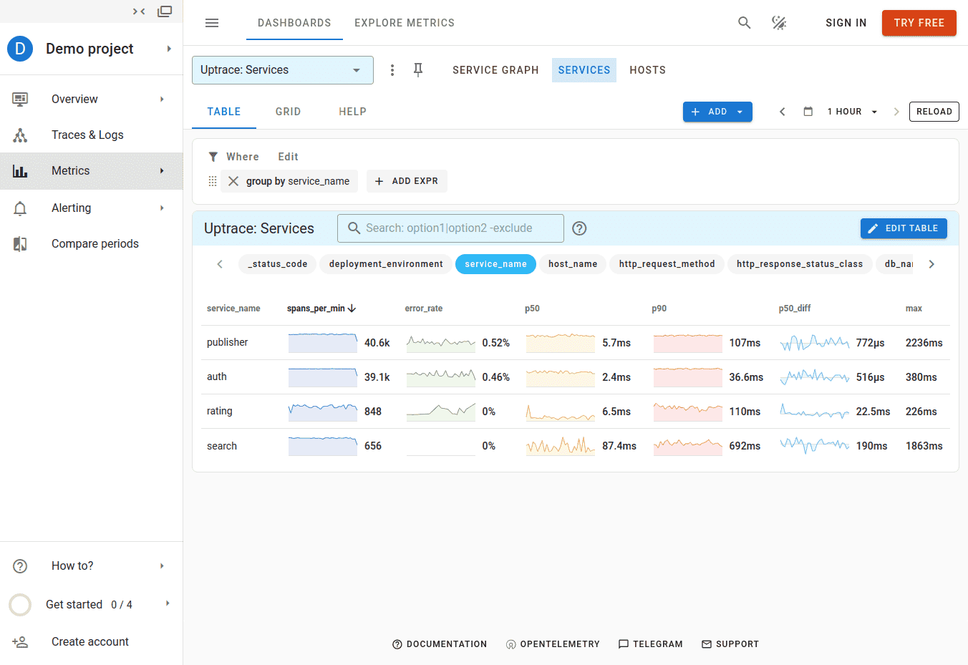The height and width of the screenshot is (665, 968).
Task: Toggle the dark mode theme switch
Action: (779, 22)
